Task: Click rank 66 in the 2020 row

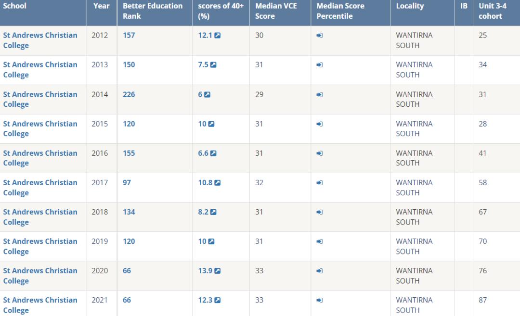Action: click(127, 271)
